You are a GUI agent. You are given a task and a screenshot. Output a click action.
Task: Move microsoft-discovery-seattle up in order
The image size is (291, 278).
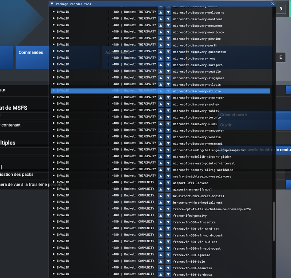click(161, 71)
